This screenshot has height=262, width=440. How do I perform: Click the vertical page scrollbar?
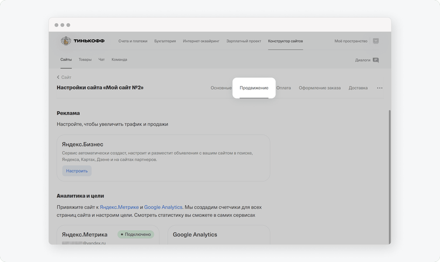pyautogui.click(x=389, y=177)
